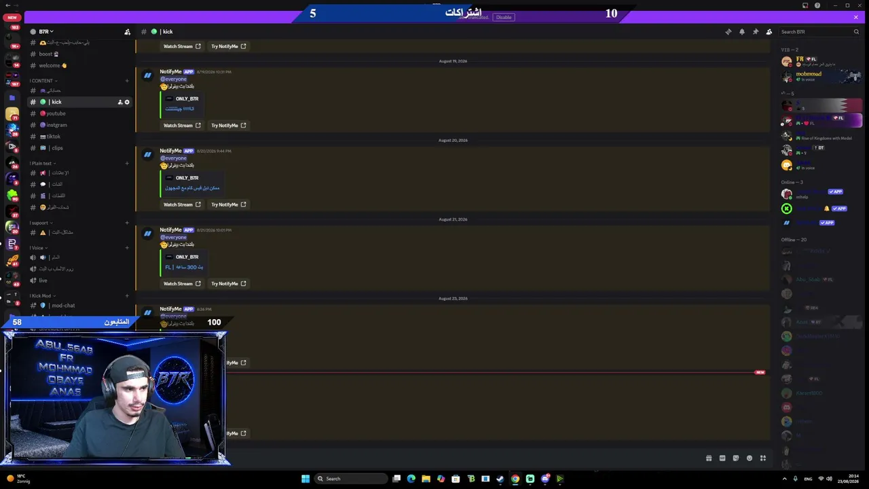
Task: Open the gift icon in message bar
Action: coord(709,458)
